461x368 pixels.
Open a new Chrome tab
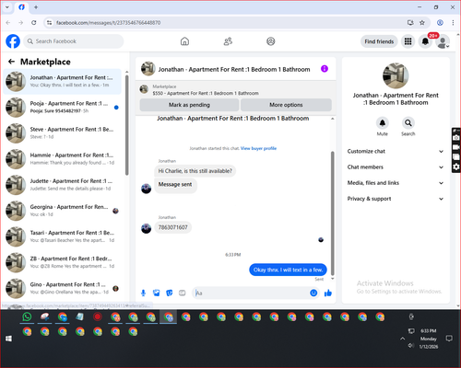pyautogui.click(x=36, y=7)
